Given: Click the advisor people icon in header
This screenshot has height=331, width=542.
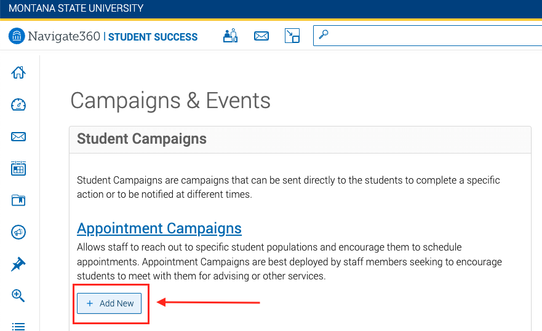Looking at the screenshot, I should click(231, 36).
